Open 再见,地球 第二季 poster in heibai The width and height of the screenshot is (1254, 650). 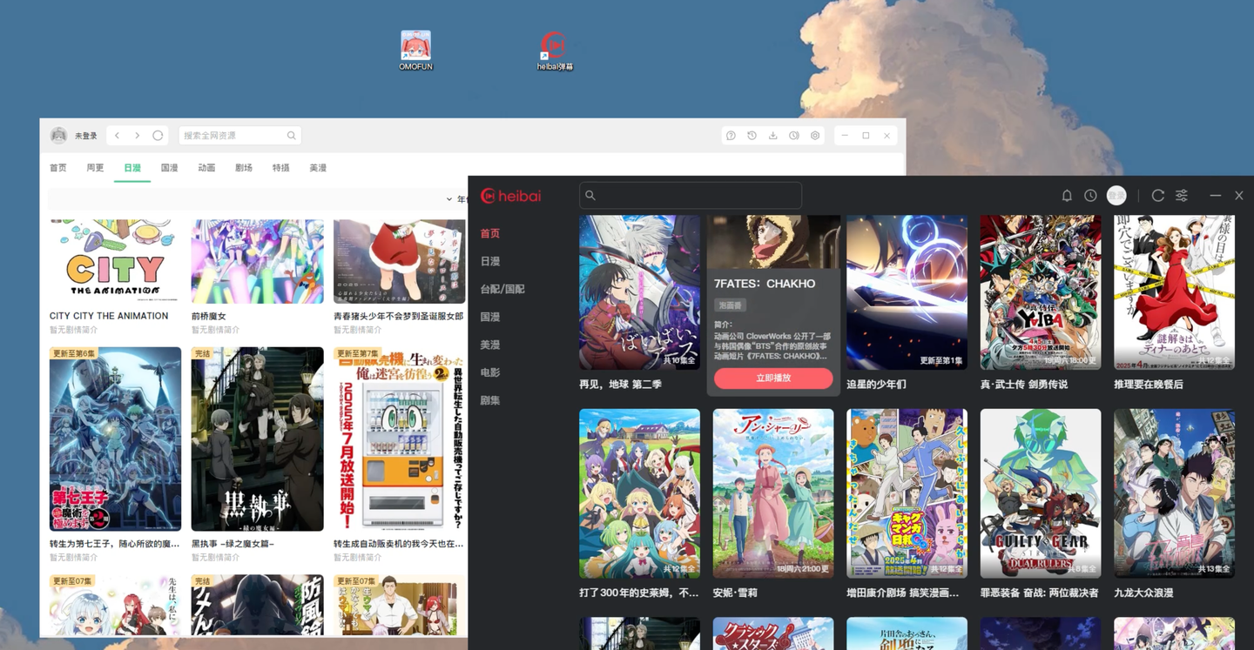pos(639,292)
